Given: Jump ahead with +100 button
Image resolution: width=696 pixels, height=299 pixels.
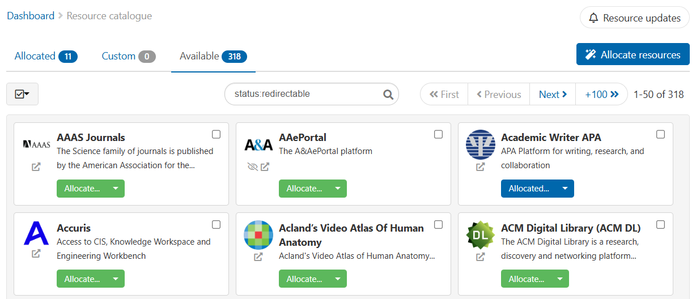Looking at the screenshot, I should [601, 95].
